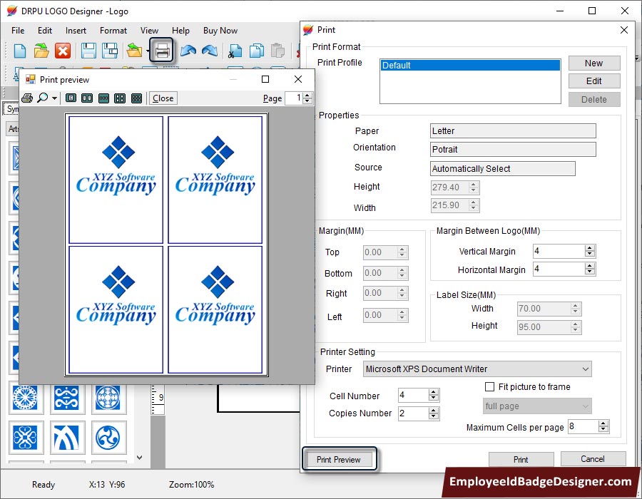Open the Help menu
642x499 pixels.
click(180, 31)
